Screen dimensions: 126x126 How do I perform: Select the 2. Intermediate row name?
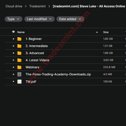click(37, 46)
